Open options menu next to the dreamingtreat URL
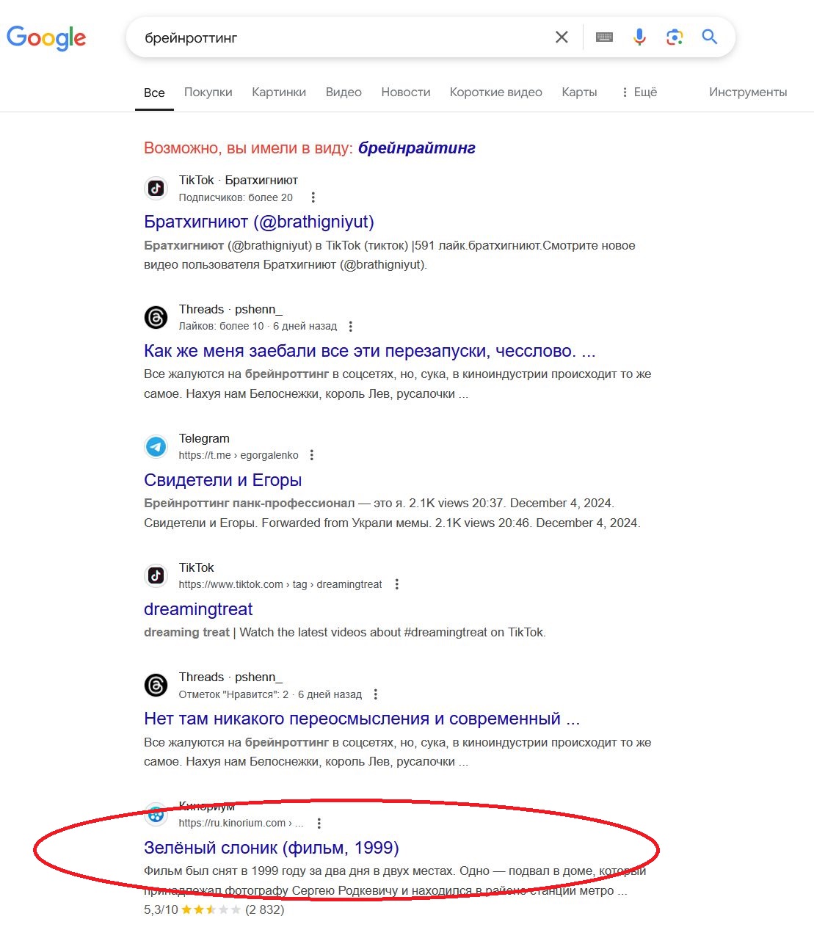The height and width of the screenshot is (941, 814). [397, 584]
